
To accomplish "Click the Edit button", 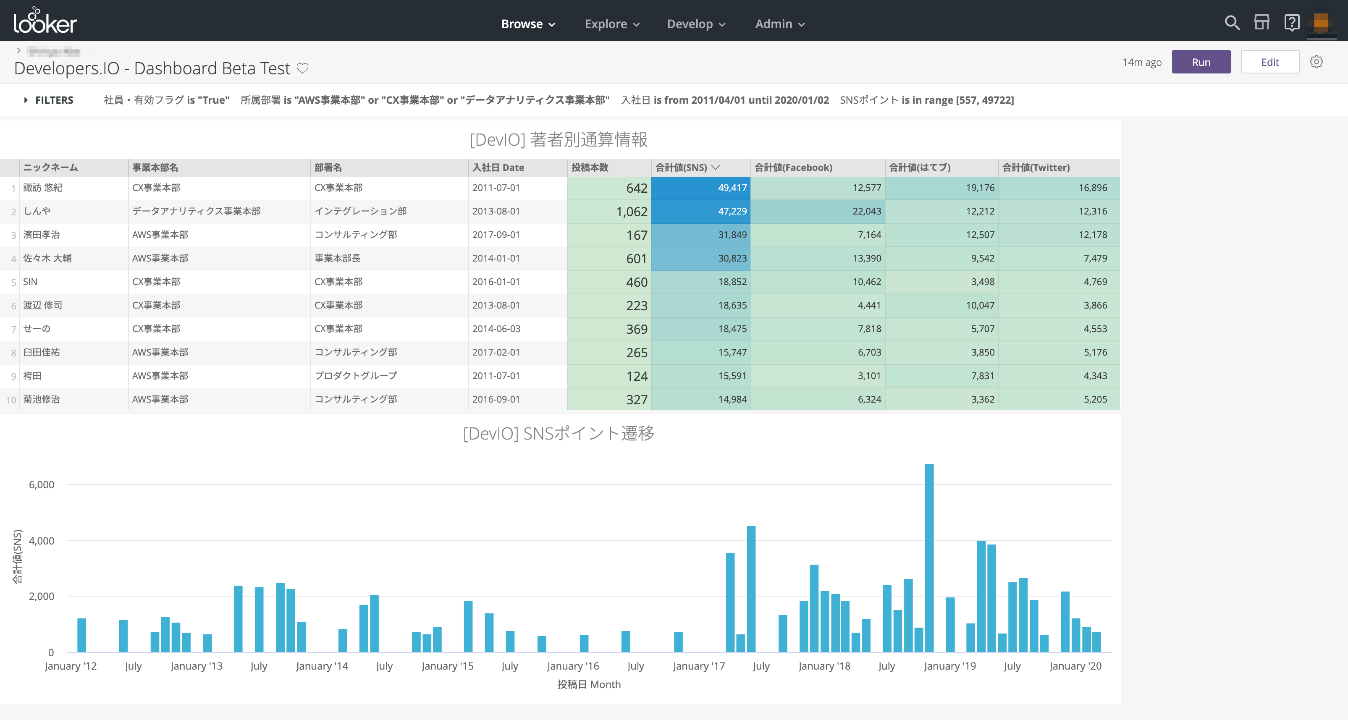I will (1270, 62).
